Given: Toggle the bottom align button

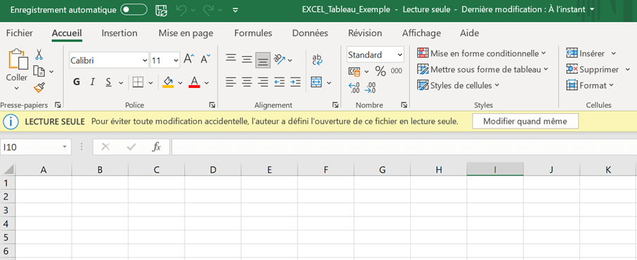Looking at the screenshot, I should (x=263, y=60).
